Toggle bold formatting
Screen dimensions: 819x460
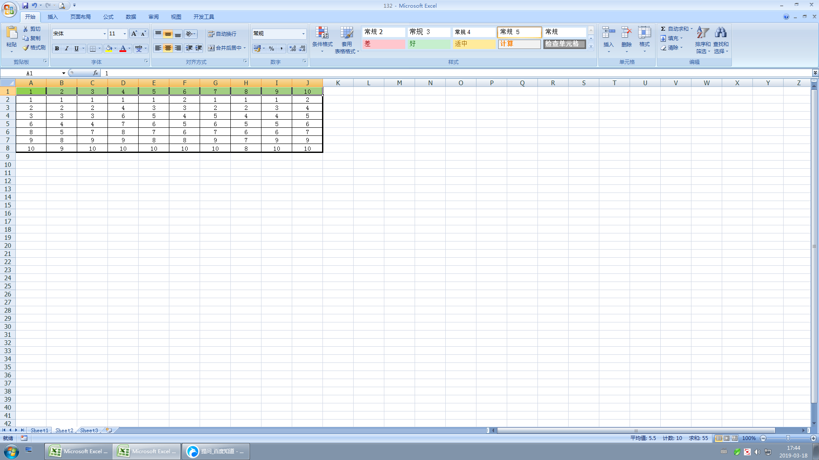(57, 49)
